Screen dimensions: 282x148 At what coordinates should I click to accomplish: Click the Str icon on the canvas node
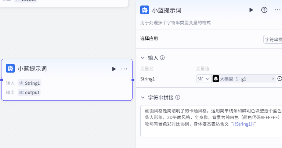pos(10,68)
